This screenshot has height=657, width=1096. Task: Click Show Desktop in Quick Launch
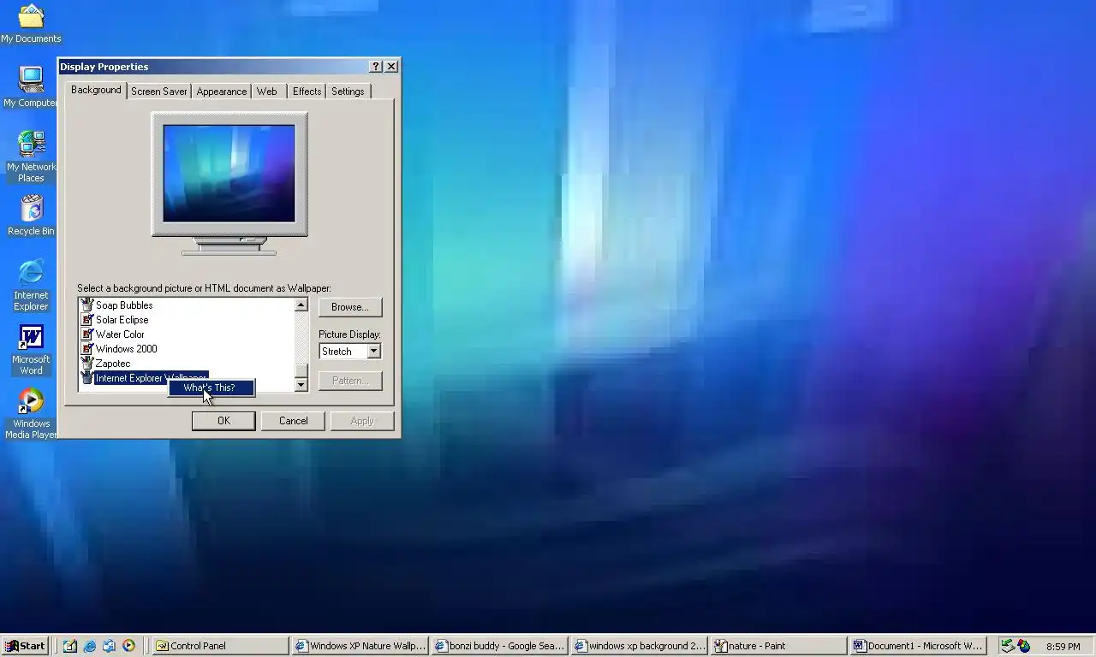(x=70, y=646)
